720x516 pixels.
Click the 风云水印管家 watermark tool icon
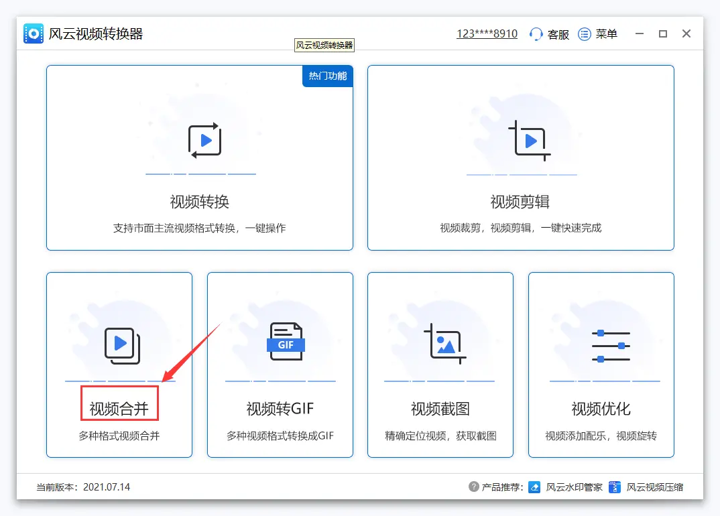[x=535, y=487]
